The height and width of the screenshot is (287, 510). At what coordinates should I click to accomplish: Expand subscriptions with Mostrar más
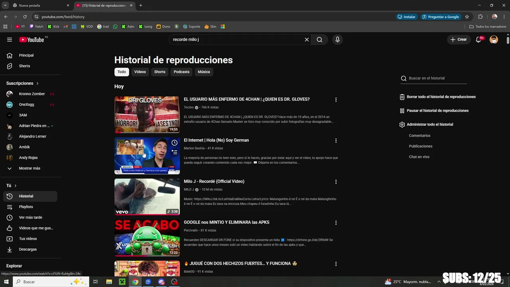(x=30, y=168)
